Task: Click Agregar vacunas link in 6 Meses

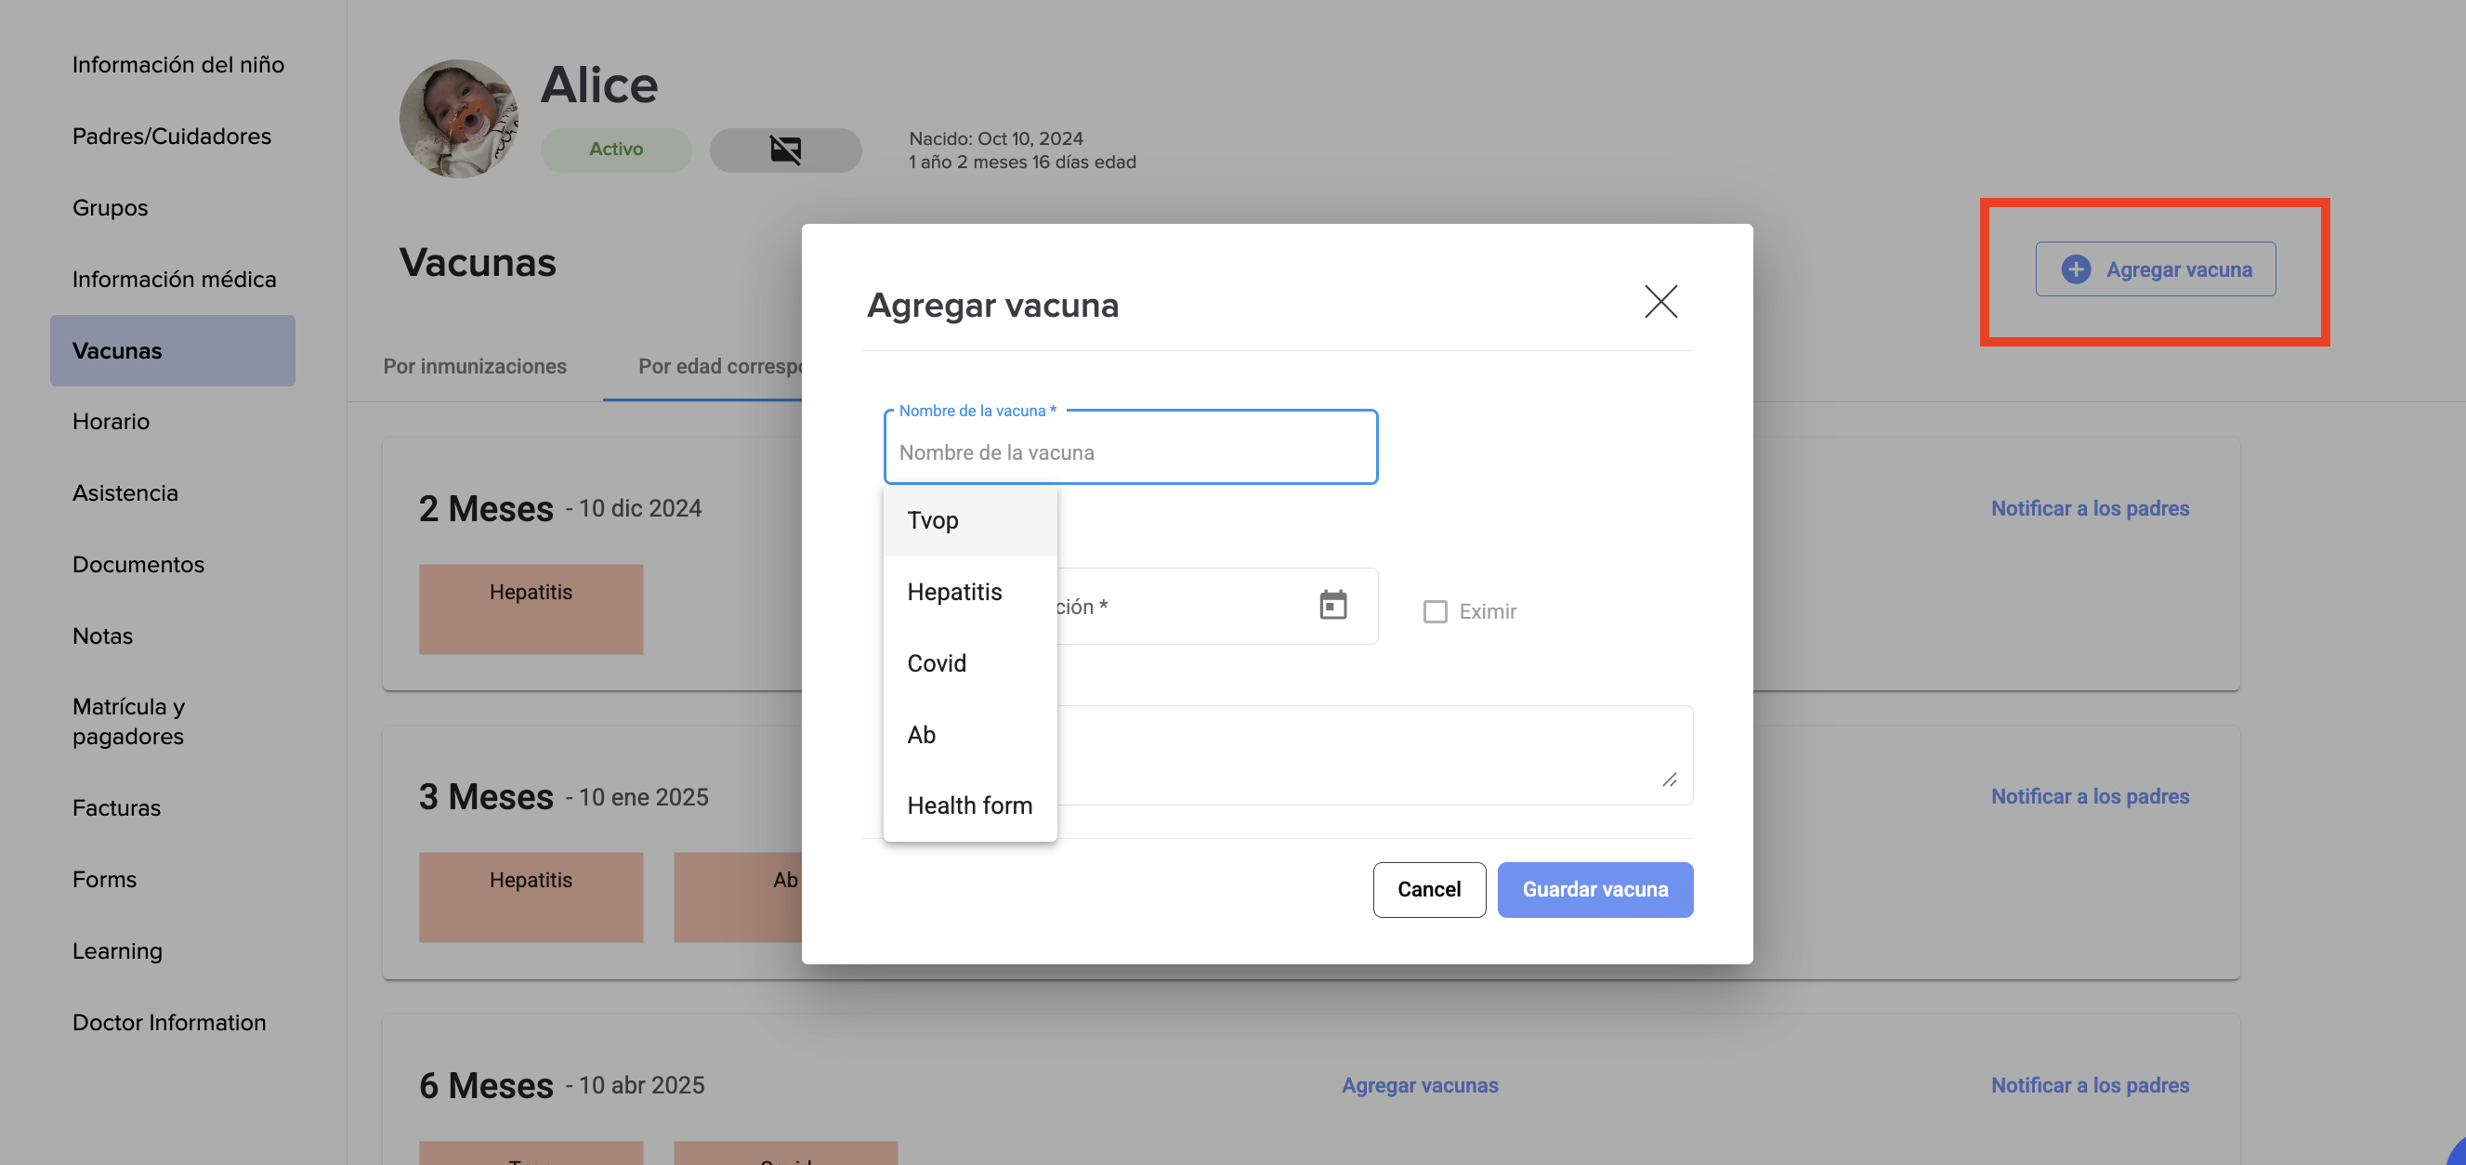Action: click(1419, 1084)
